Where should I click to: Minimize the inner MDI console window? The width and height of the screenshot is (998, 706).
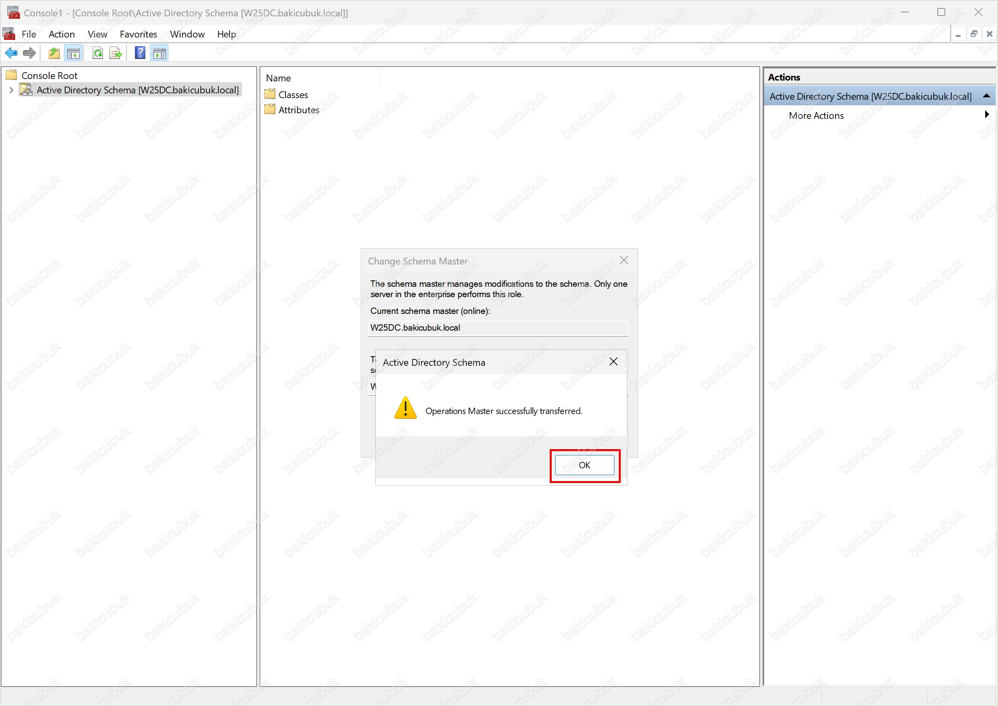tap(958, 34)
